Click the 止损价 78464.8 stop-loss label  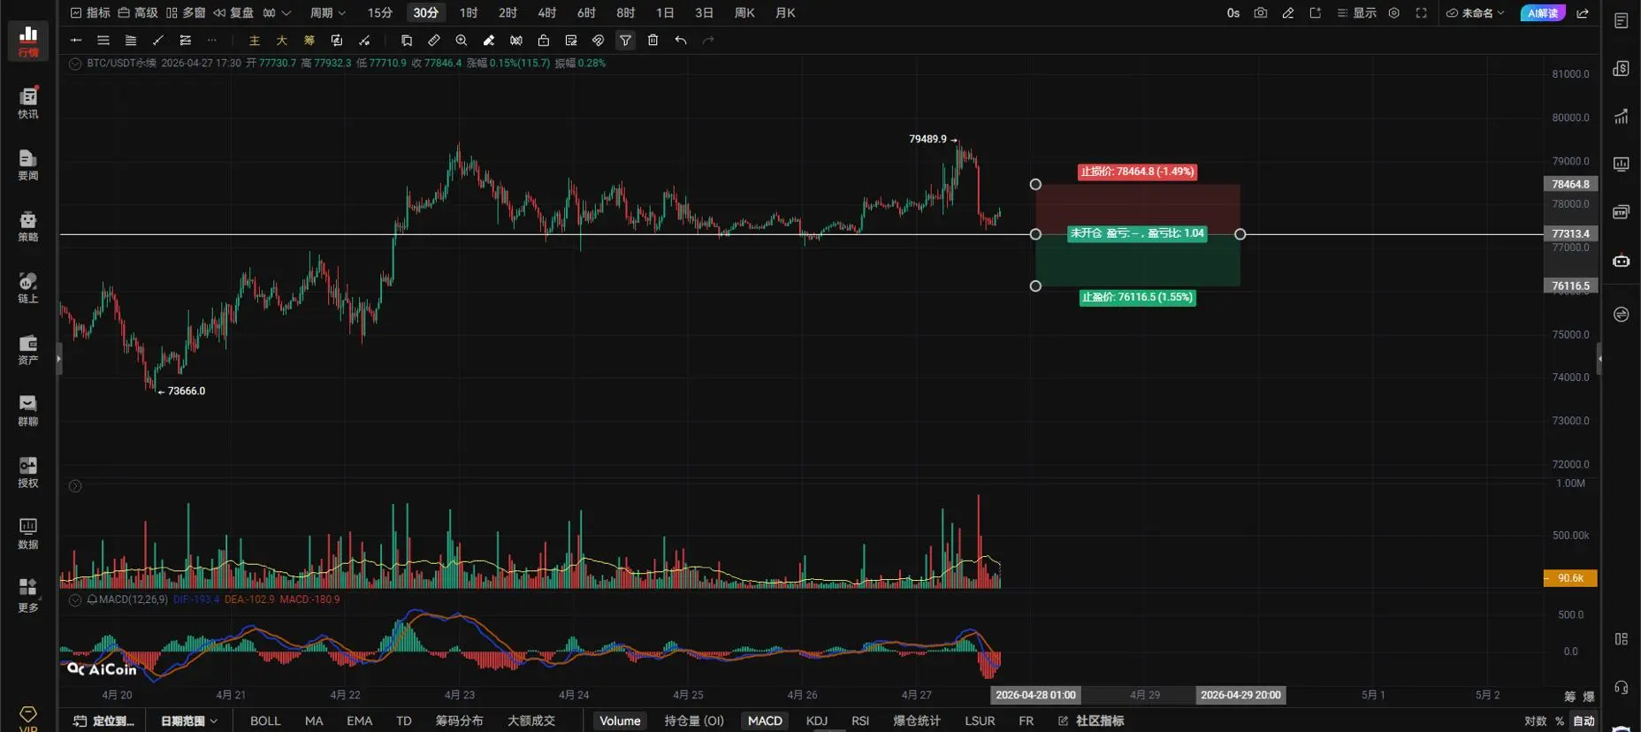pyautogui.click(x=1137, y=172)
